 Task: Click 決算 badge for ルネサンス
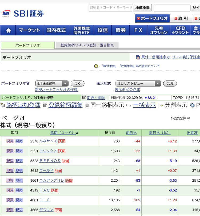click(62, 141)
